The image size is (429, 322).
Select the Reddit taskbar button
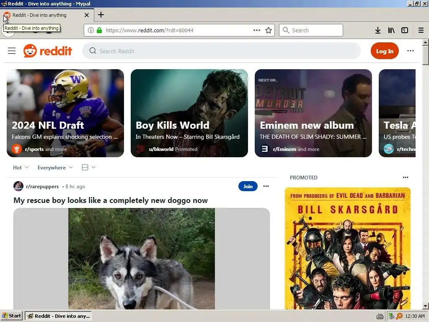click(58, 316)
